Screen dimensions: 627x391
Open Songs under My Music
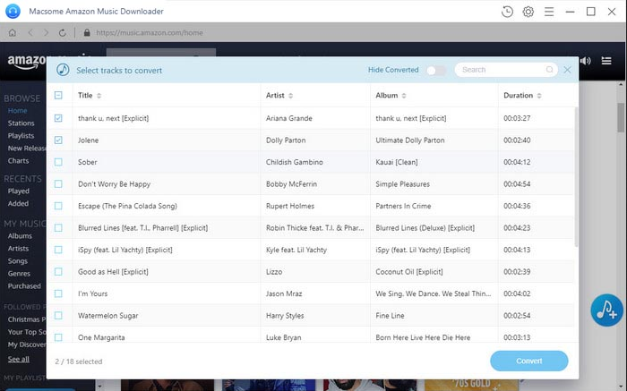tap(18, 260)
